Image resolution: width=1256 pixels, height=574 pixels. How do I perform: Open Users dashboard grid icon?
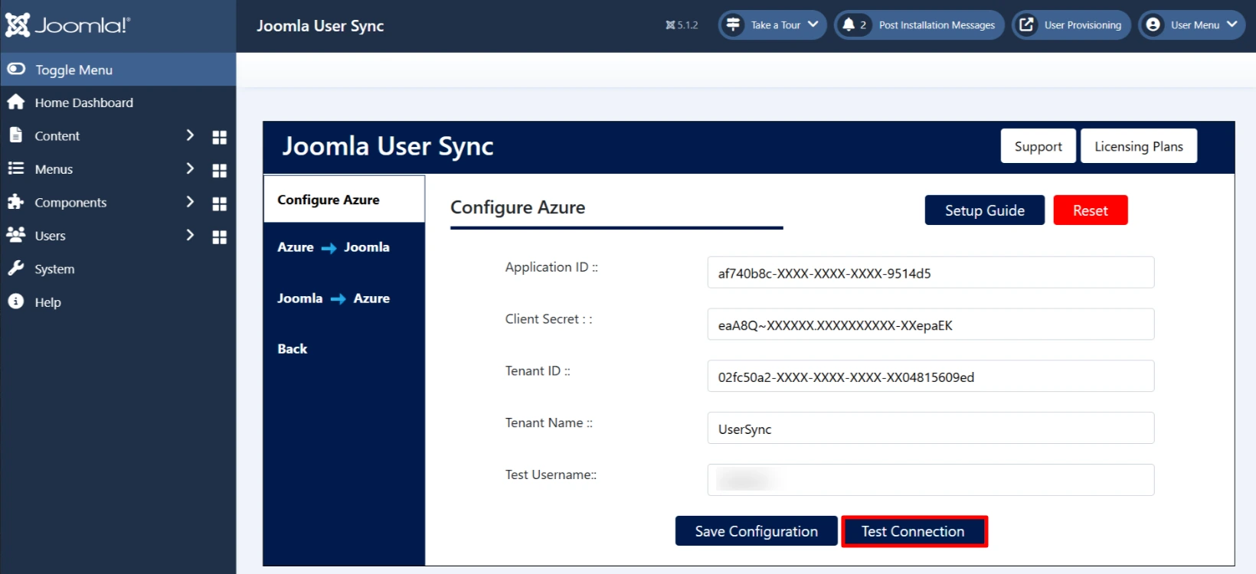pos(219,236)
